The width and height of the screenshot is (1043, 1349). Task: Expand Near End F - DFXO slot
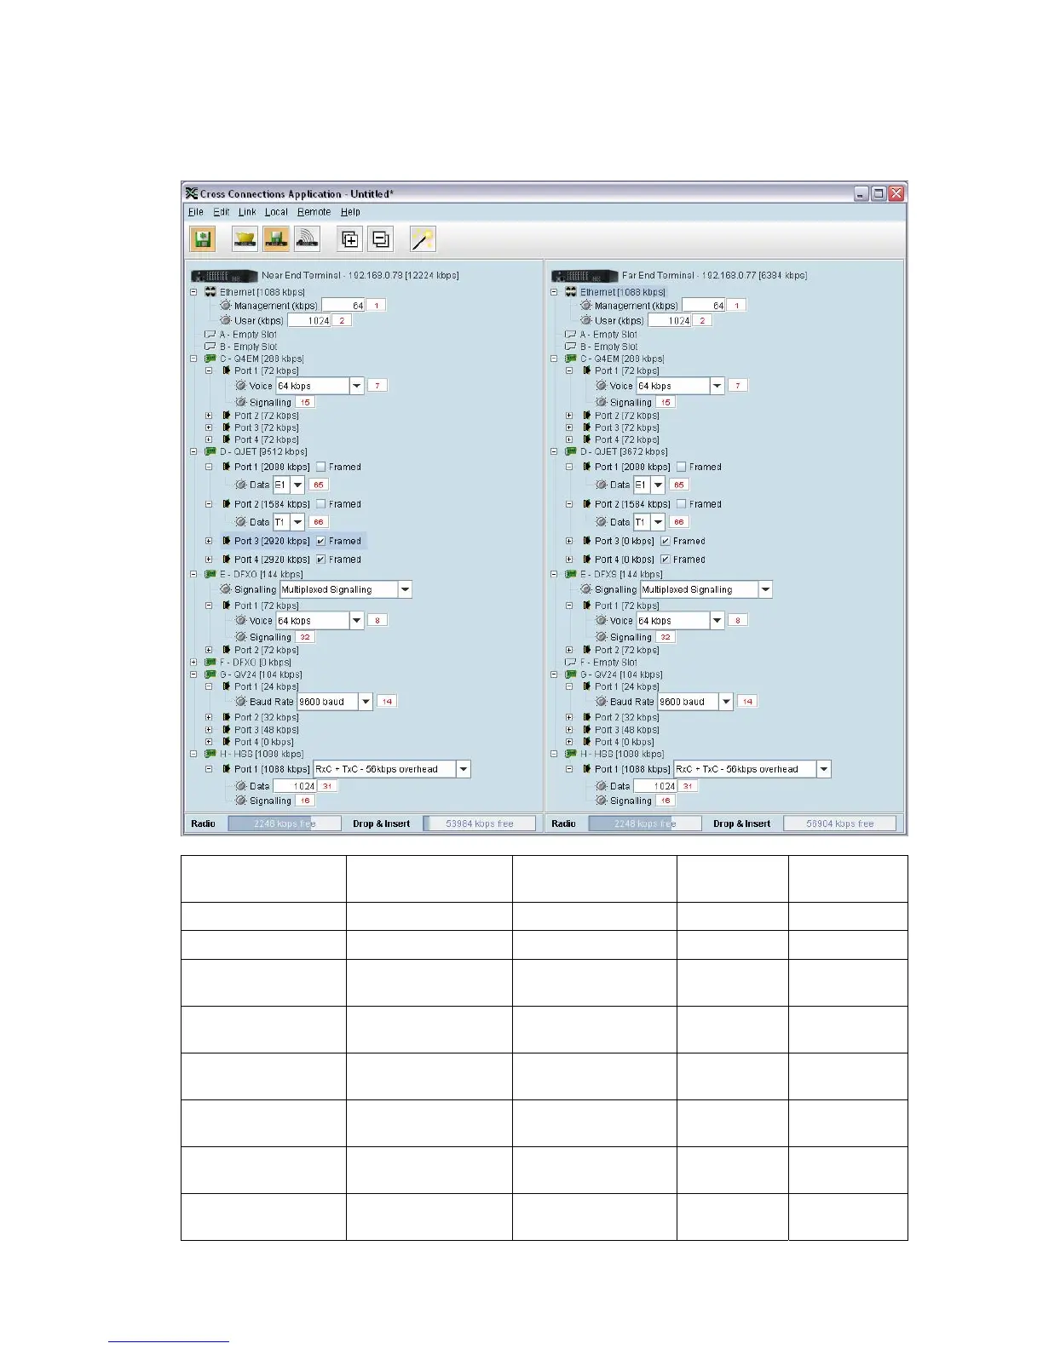pyautogui.click(x=193, y=663)
